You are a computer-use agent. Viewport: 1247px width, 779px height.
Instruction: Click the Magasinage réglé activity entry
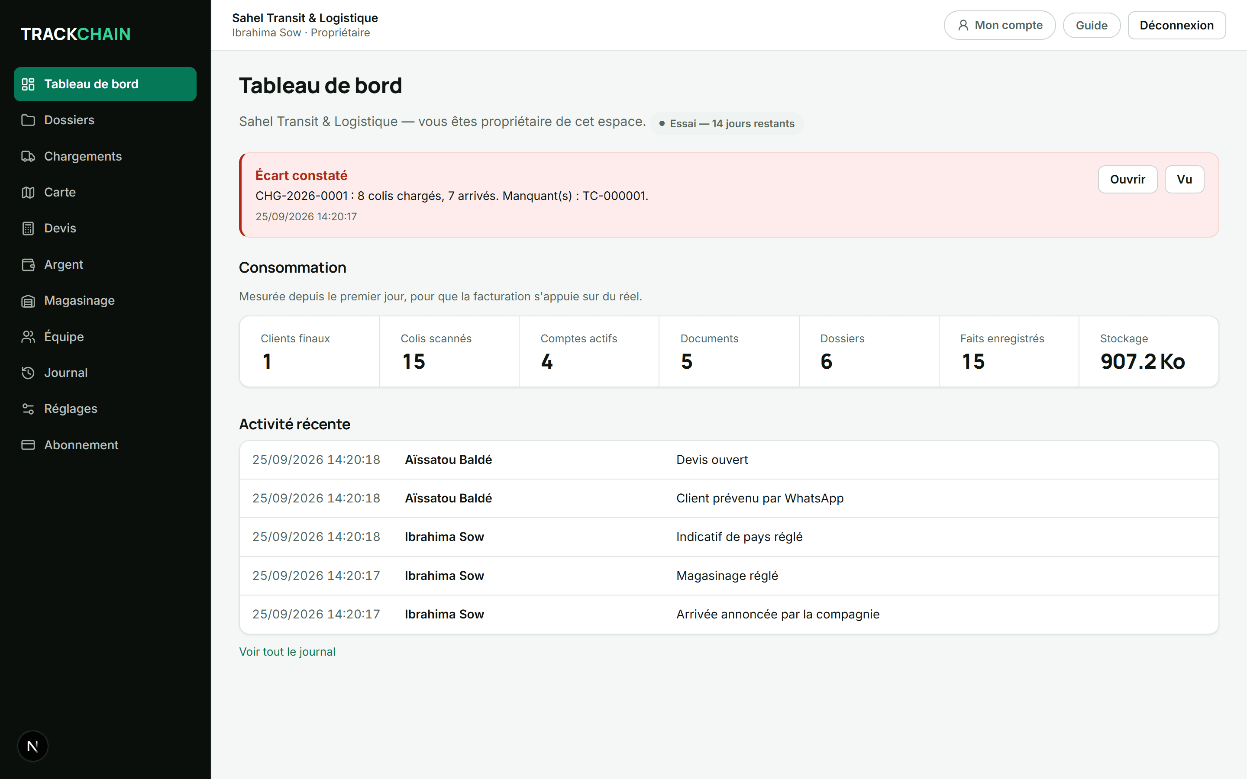pos(729,576)
